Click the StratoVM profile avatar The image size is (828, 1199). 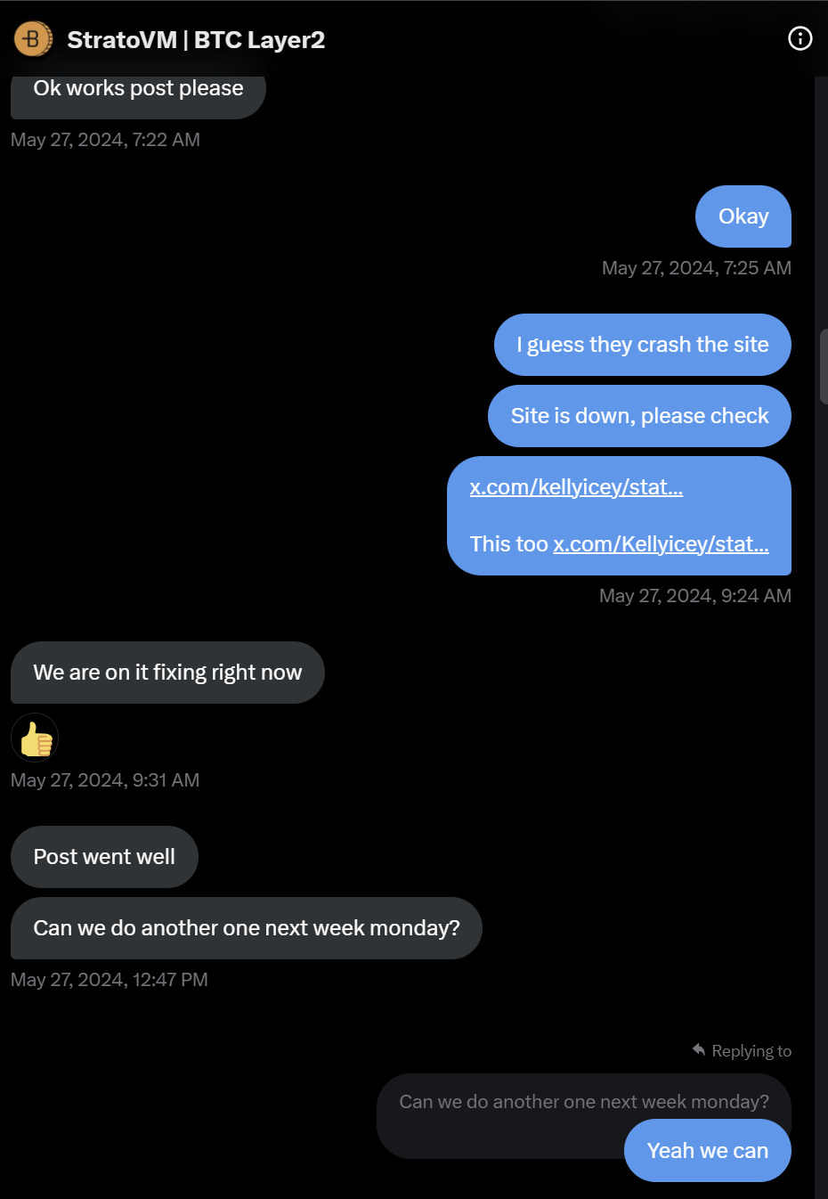(x=33, y=39)
